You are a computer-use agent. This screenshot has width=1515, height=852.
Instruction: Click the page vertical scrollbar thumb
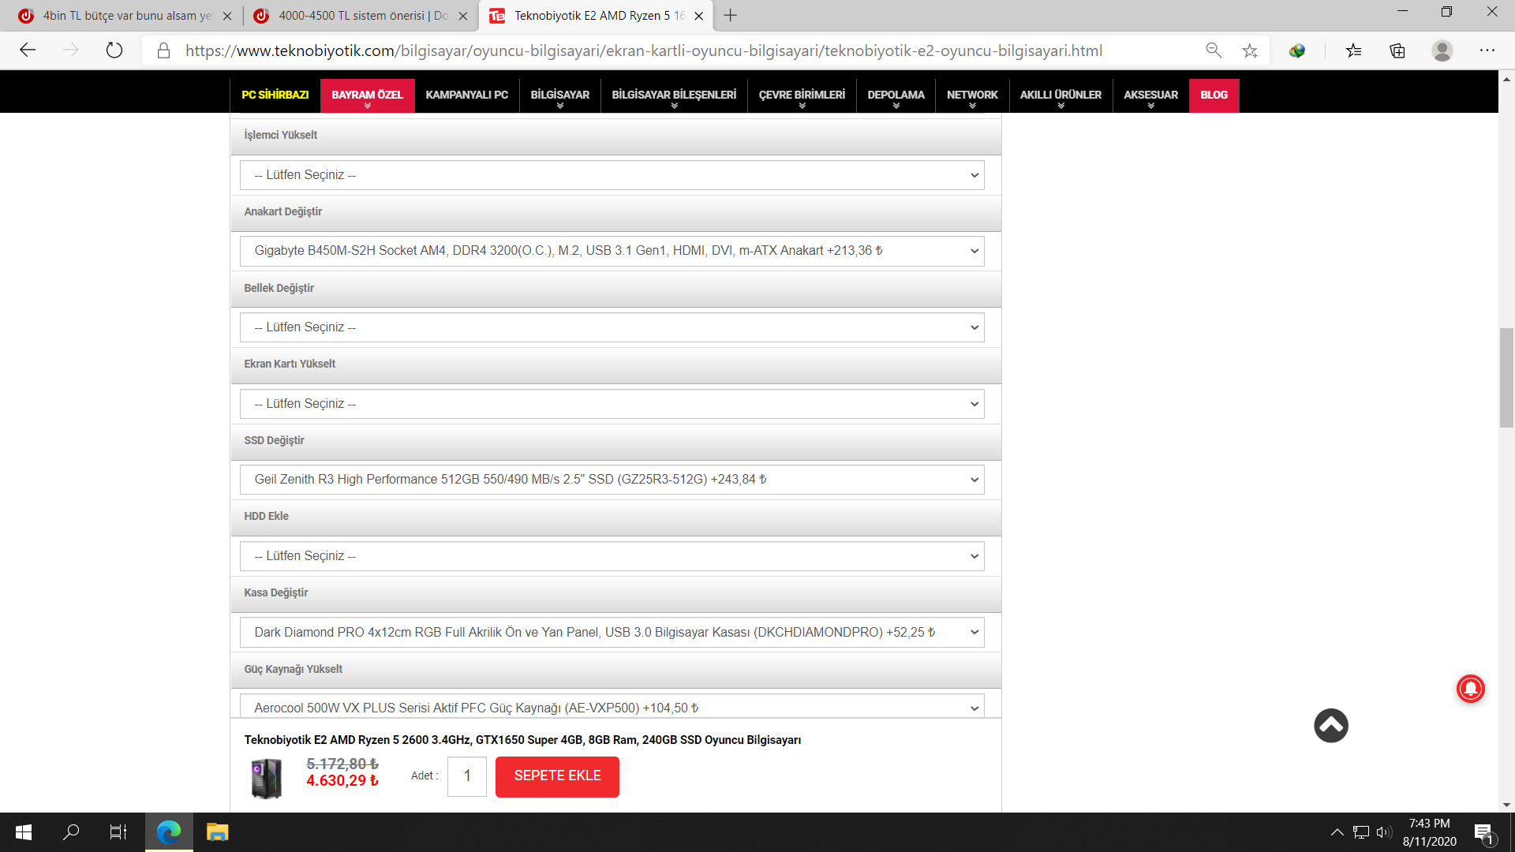point(1506,377)
